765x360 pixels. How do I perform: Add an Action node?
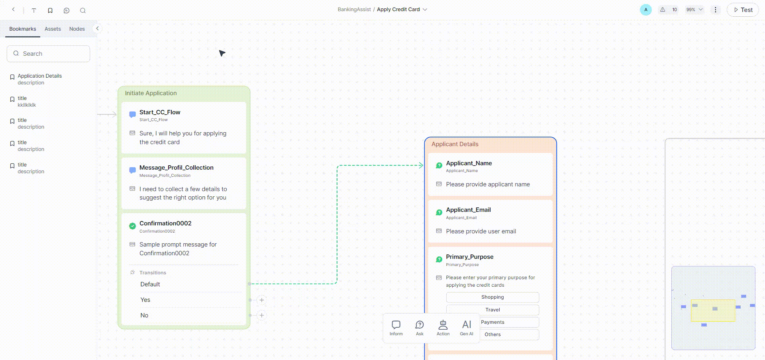[x=443, y=328]
